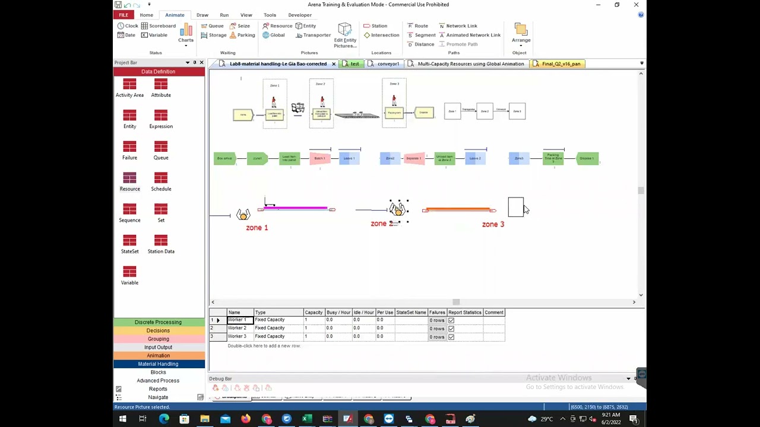Image resolution: width=760 pixels, height=427 pixels.
Task: Expand the Grouping panel
Action: tap(159, 339)
